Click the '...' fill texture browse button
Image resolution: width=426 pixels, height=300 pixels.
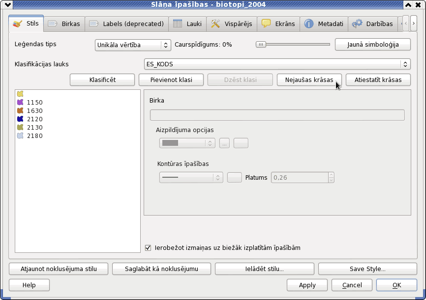pyautogui.click(x=224, y=143)
